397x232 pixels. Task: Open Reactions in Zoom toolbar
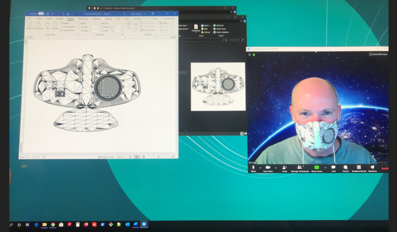coord(372,169)
